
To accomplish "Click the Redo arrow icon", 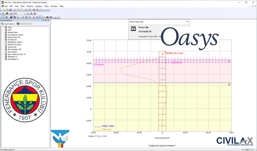I will [x=49, y=10].
